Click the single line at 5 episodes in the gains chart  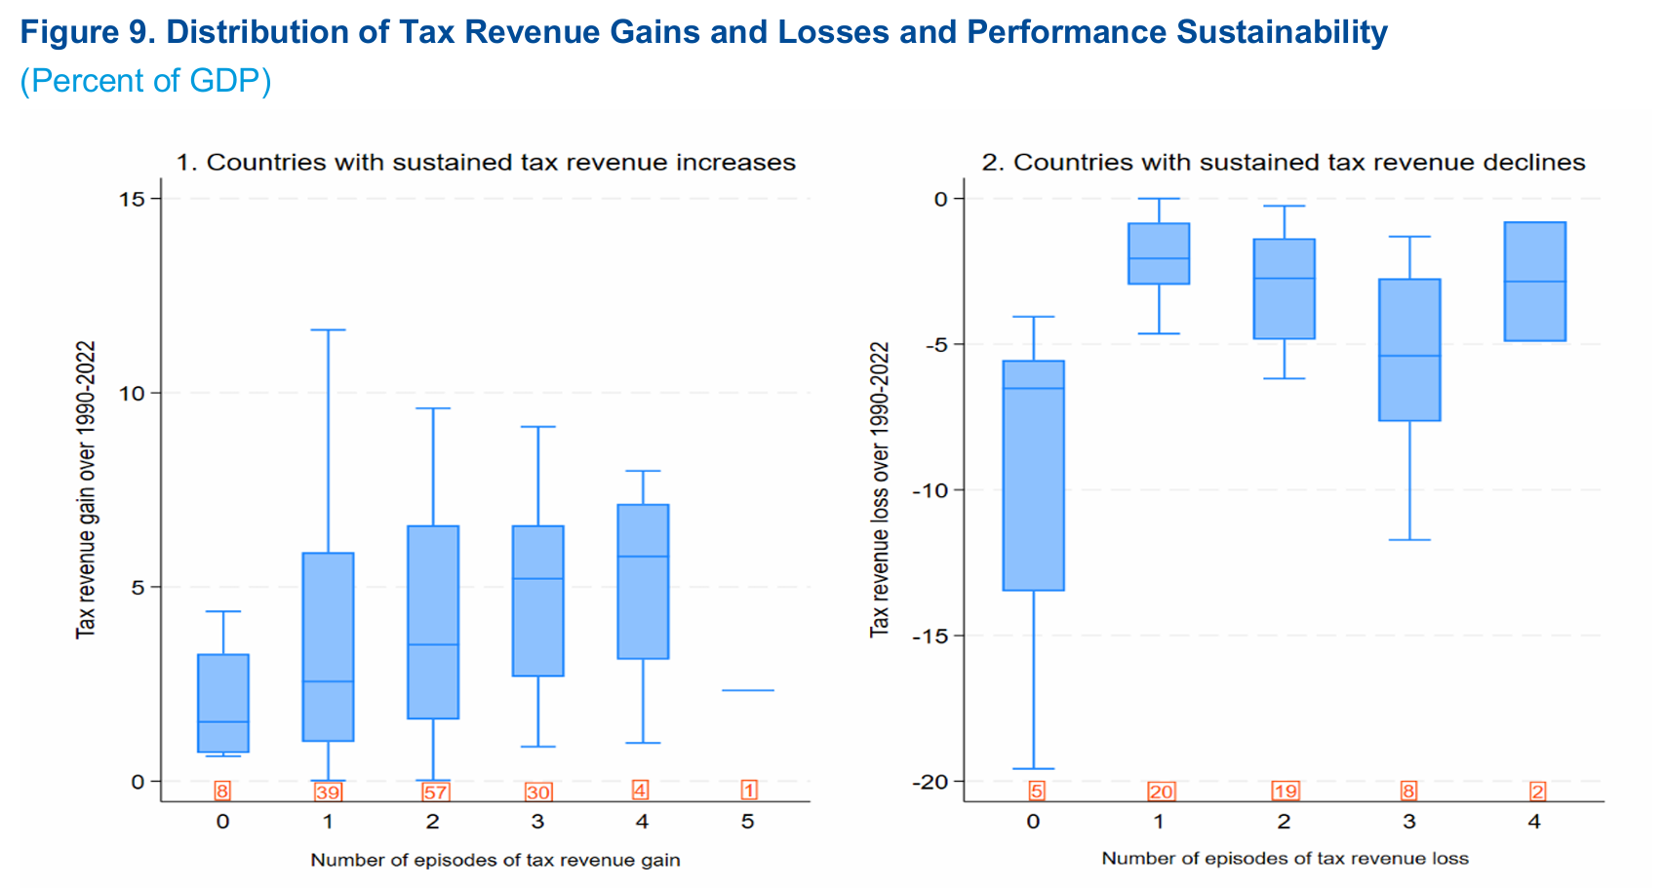coord(748,690)
